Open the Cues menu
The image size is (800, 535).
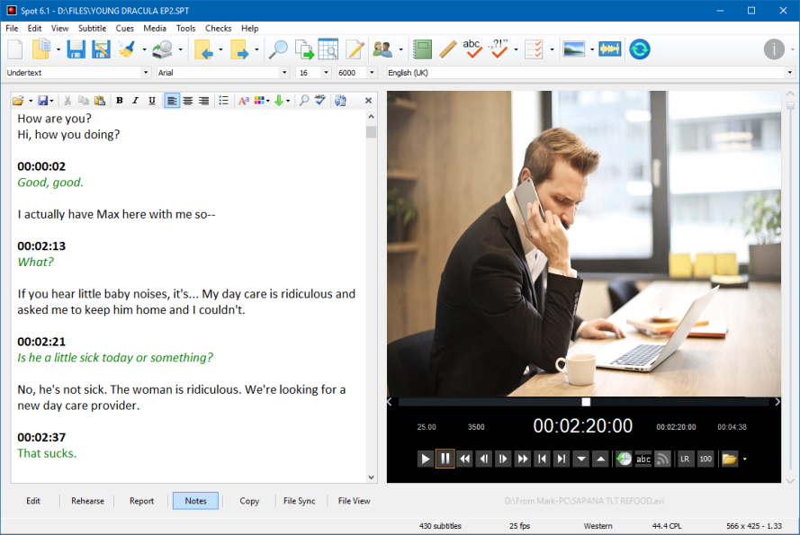coord(125,29)
